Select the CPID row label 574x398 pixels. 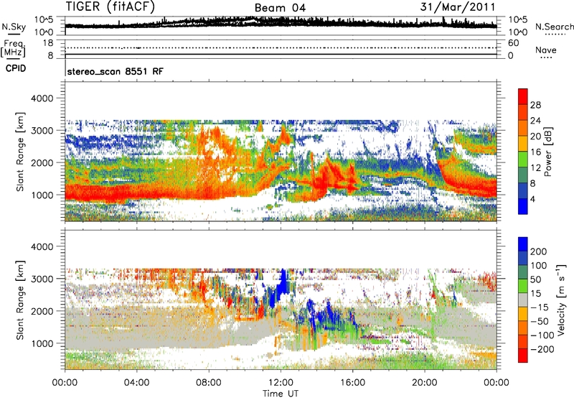pyautogui.click(x=16, y=68)
